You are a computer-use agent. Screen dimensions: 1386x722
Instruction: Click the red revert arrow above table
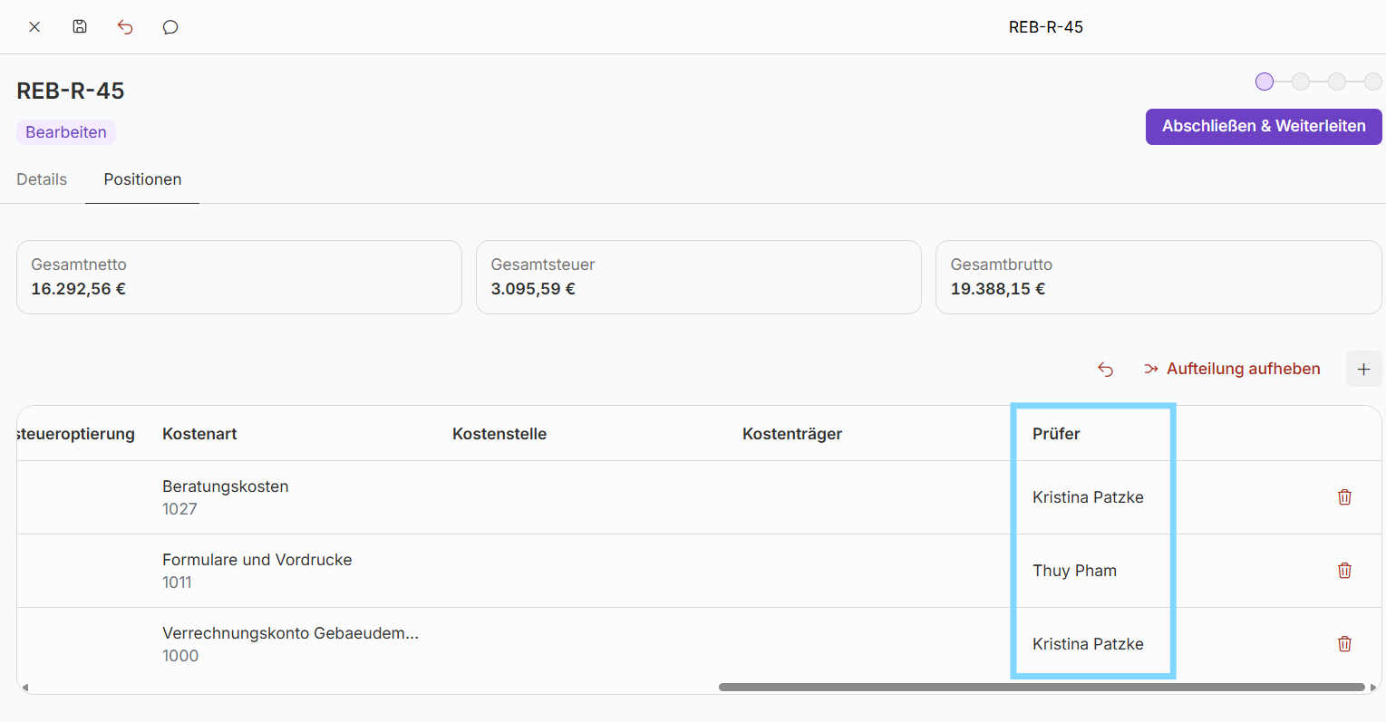[x=1105, y=369]
